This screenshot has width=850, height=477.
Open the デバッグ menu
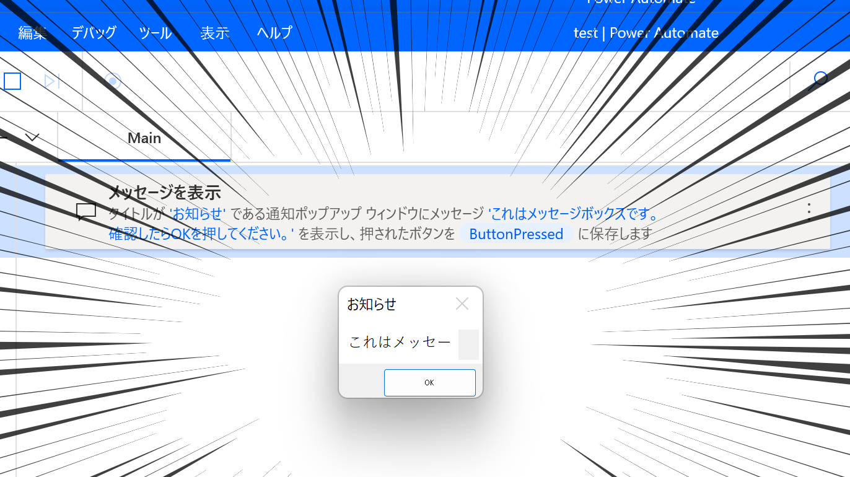94,33
